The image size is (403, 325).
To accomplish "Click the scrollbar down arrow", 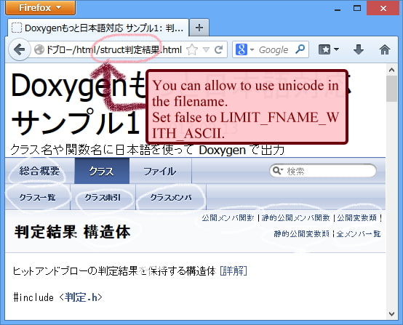I will click(391, 313).
